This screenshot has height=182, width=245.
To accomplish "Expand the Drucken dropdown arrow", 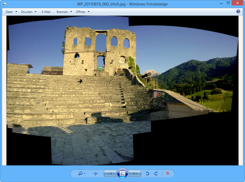I will 36,11.
